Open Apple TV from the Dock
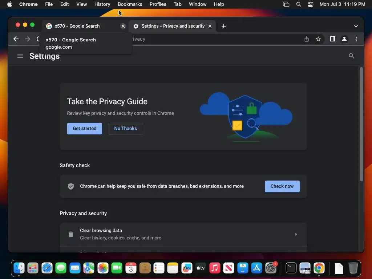 coord(201,268)
